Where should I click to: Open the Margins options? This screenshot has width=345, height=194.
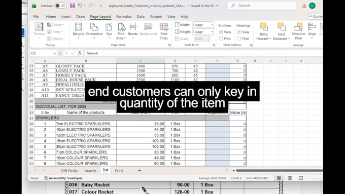78,31
